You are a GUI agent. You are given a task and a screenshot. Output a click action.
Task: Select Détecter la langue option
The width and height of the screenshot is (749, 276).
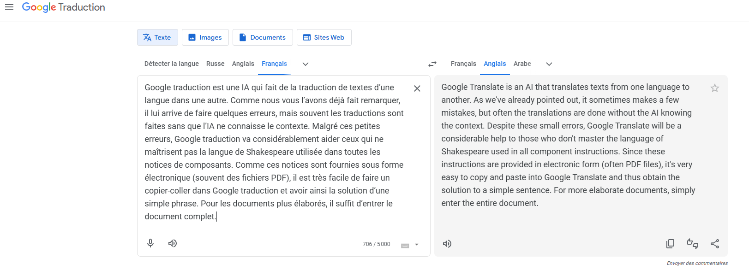171,64
